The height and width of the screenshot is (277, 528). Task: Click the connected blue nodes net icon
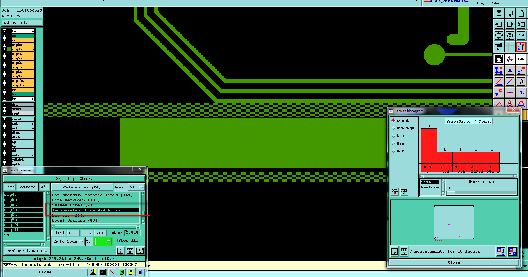click(x=499, y=70)
